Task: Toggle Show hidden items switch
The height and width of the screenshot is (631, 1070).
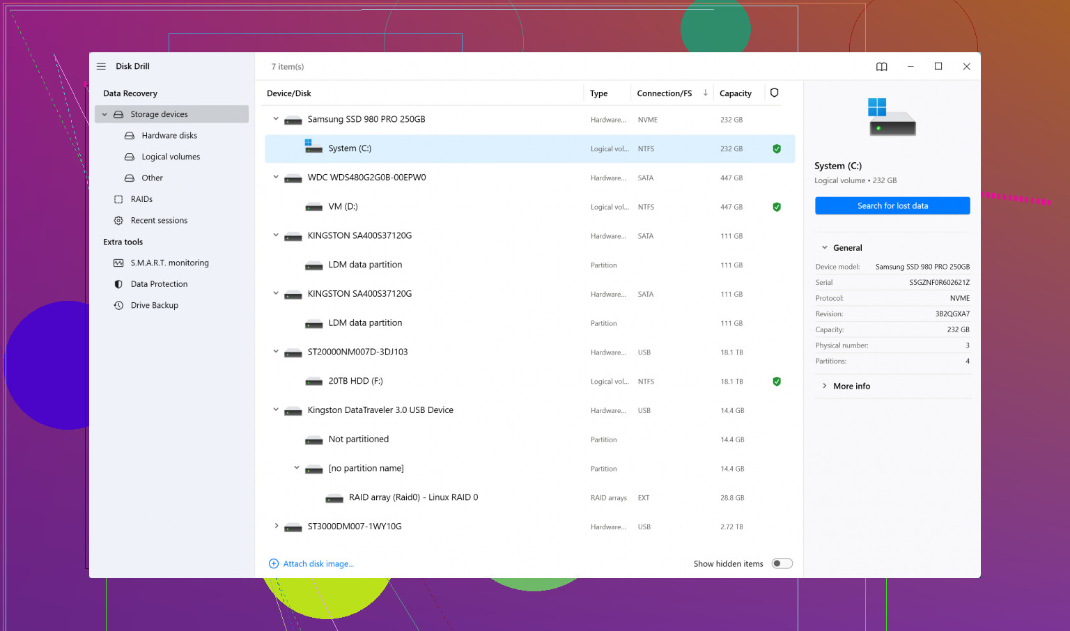Action: point(782,563)
